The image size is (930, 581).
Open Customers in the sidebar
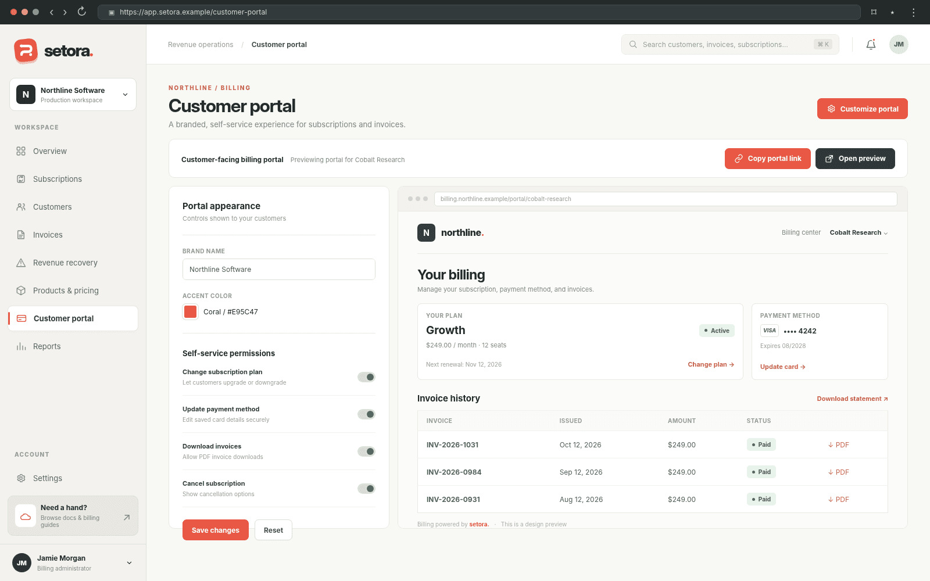click(x=73, y=207)
